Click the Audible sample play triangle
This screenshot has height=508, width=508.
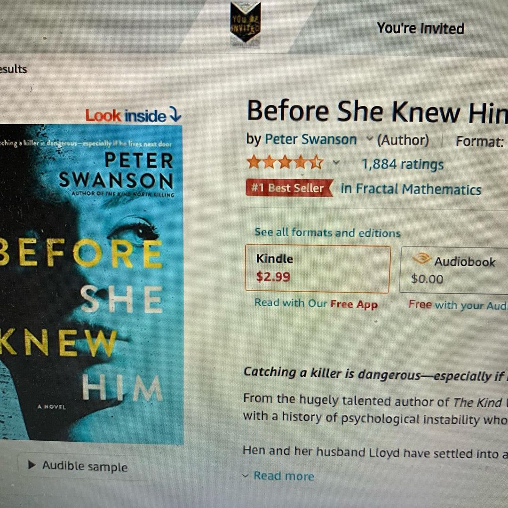click(32, 465)
